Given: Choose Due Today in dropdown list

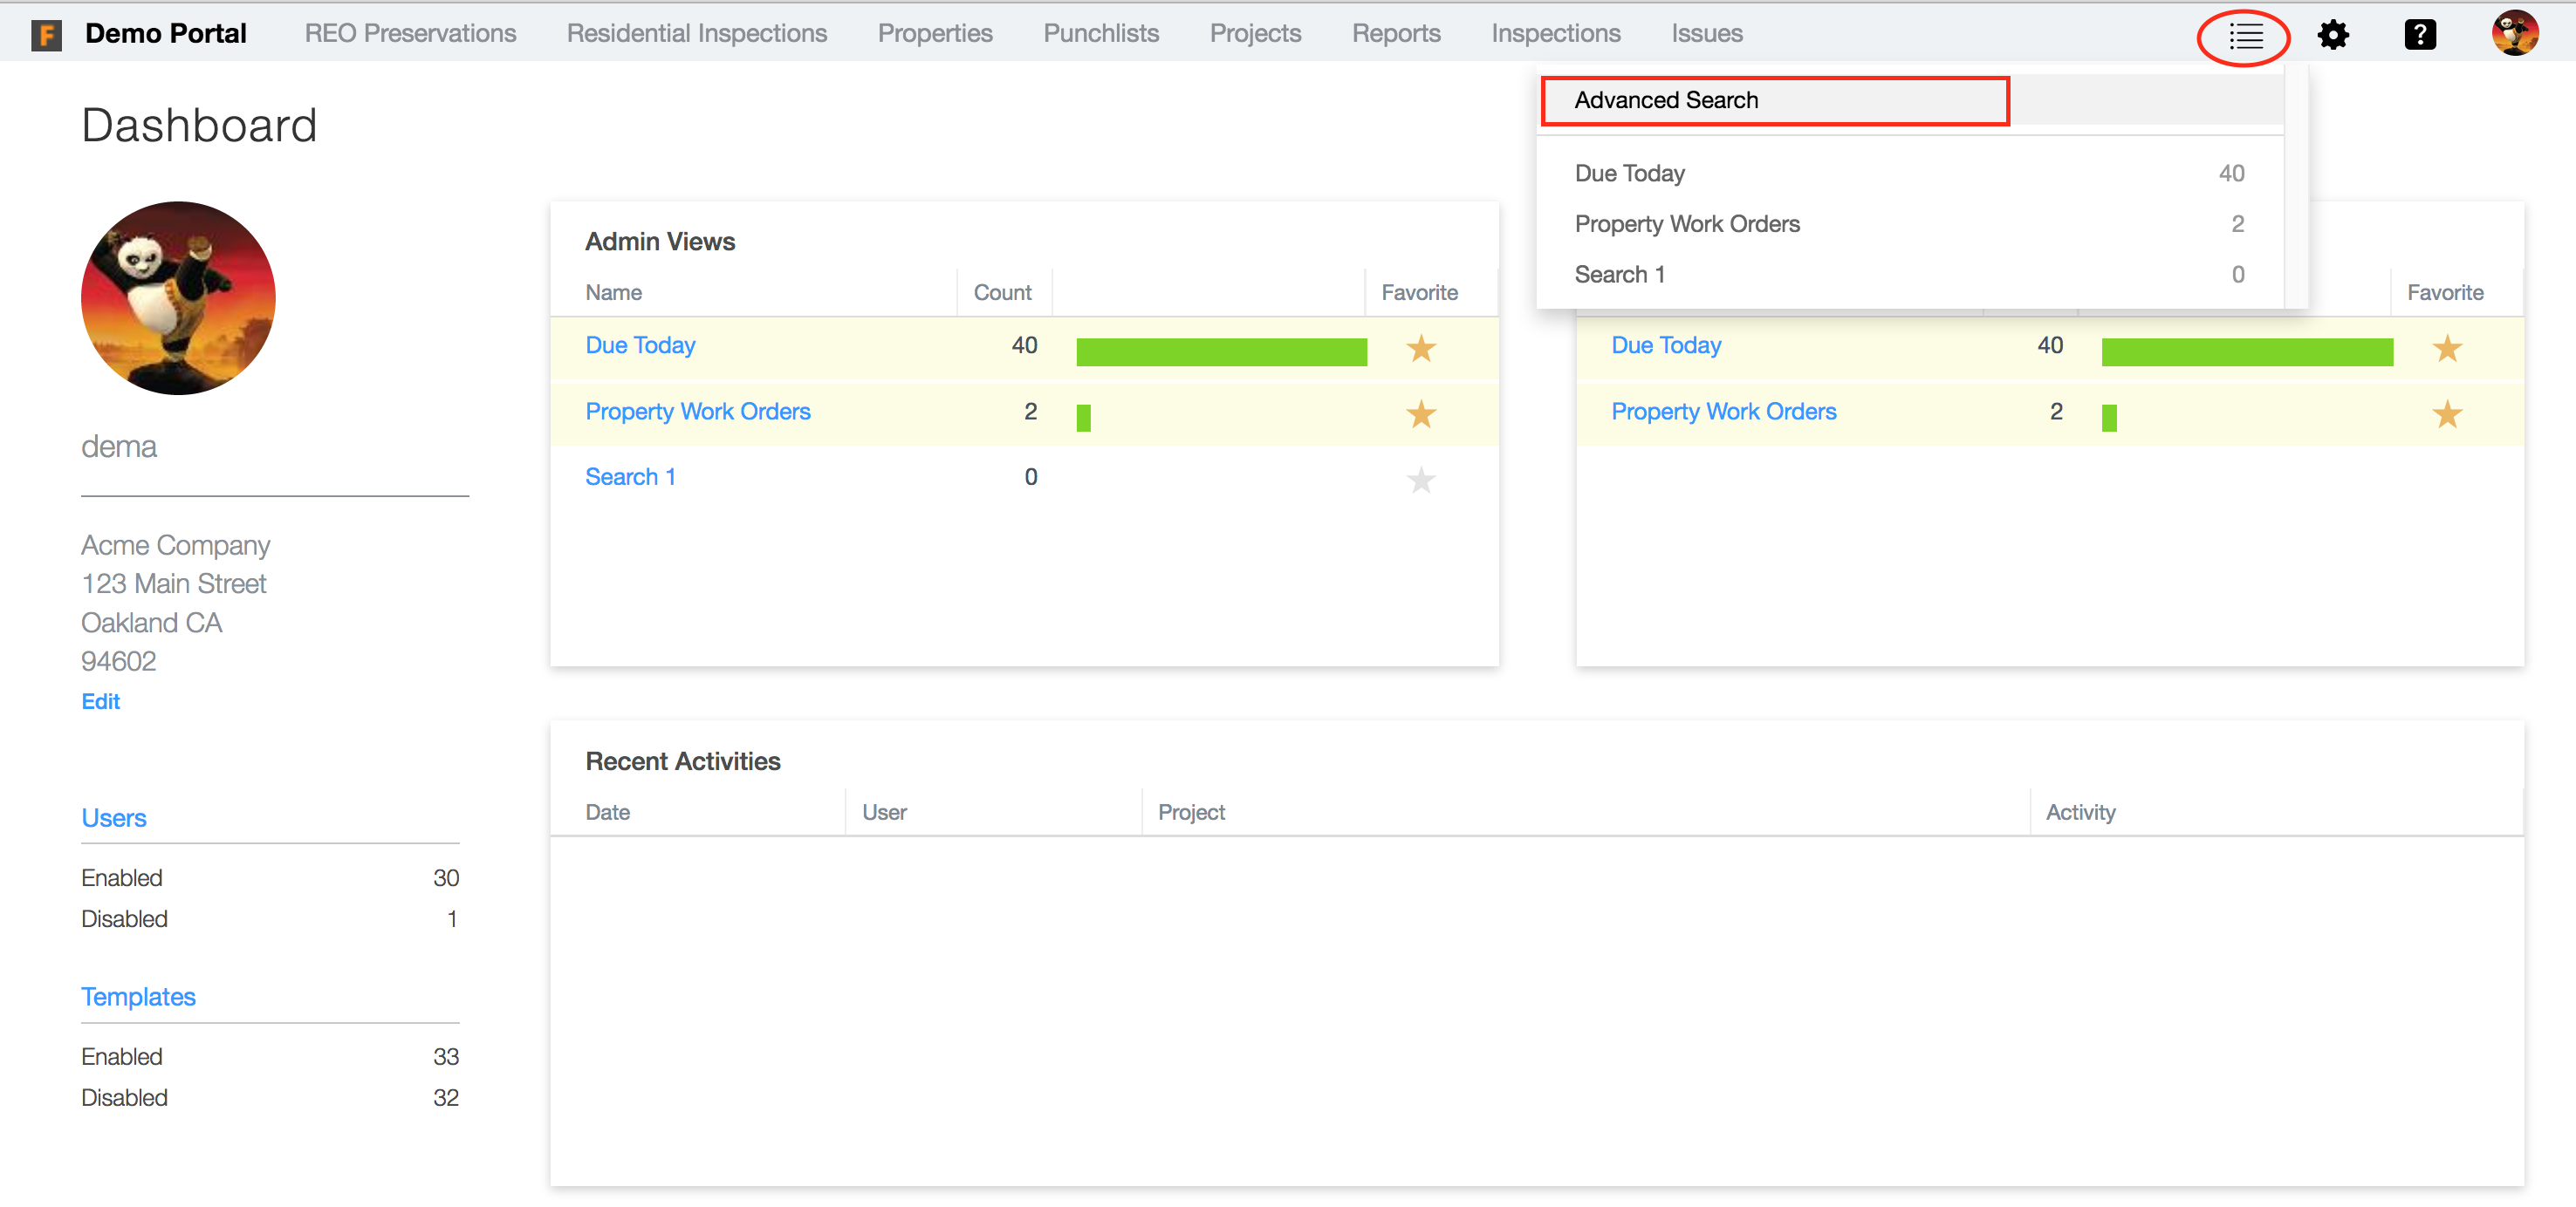Looking at the screenshot, I should (x=1630, y=174).
